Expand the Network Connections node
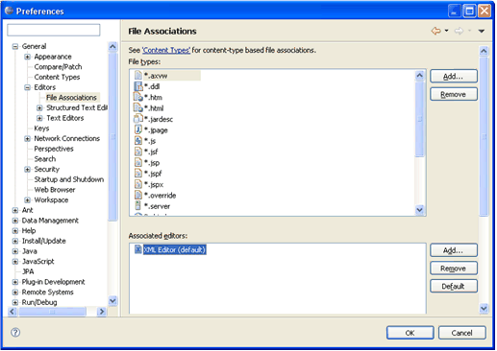 28,138
